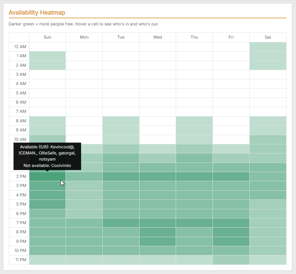Click the Tuesday 12 PM cell
Screen dimensions: 296x274
(121, 158)
